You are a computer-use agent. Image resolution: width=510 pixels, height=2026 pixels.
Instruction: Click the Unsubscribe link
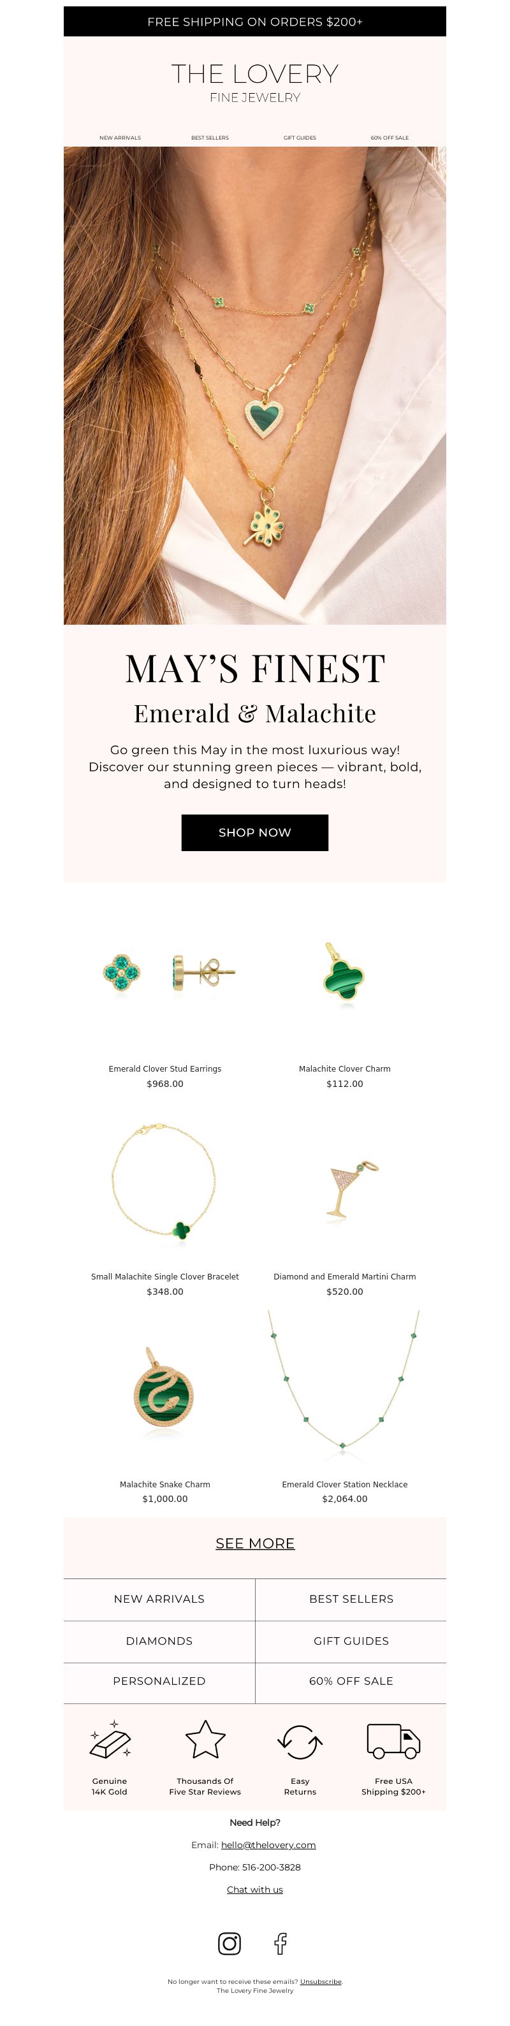[320, 1981]
